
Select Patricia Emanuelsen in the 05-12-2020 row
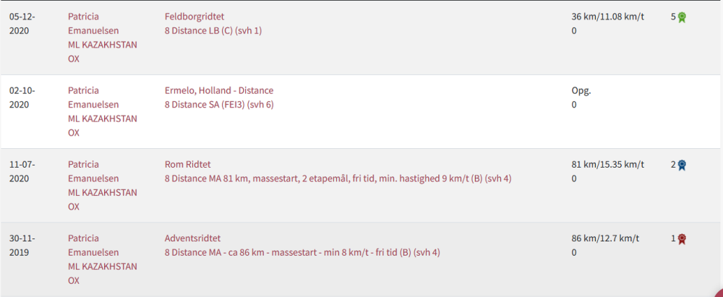pos(93,24)
